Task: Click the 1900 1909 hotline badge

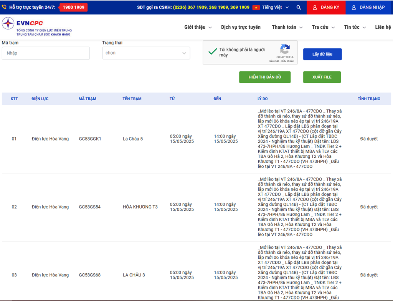Action: click(73, 7)
